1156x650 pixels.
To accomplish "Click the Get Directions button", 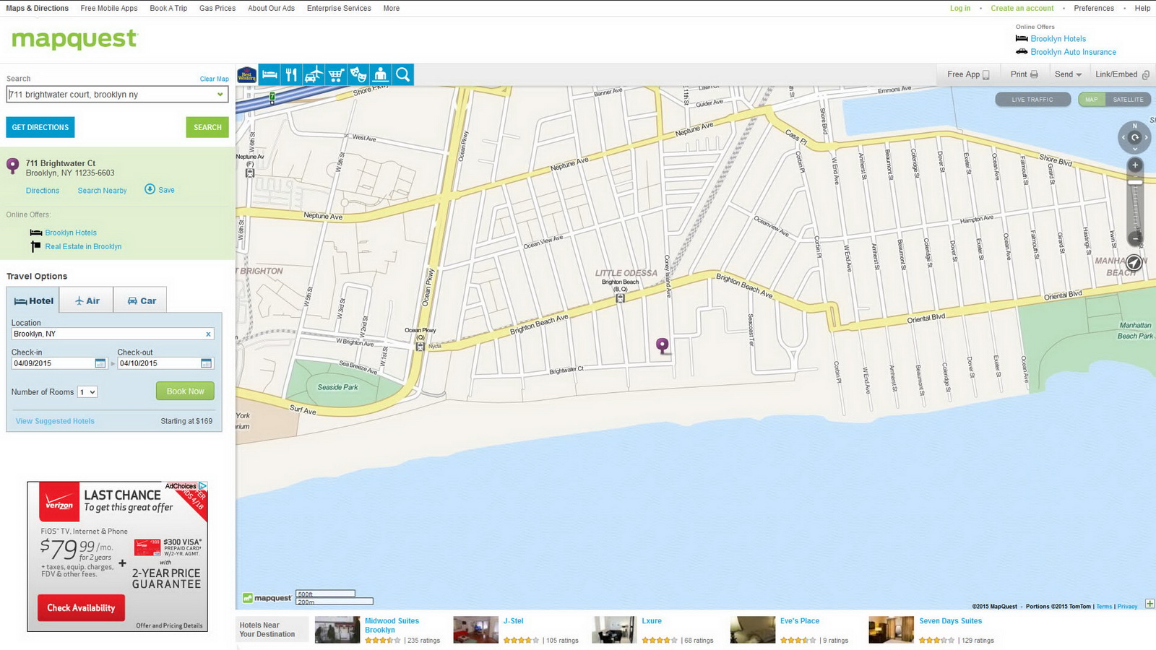I will click(40, 127).
